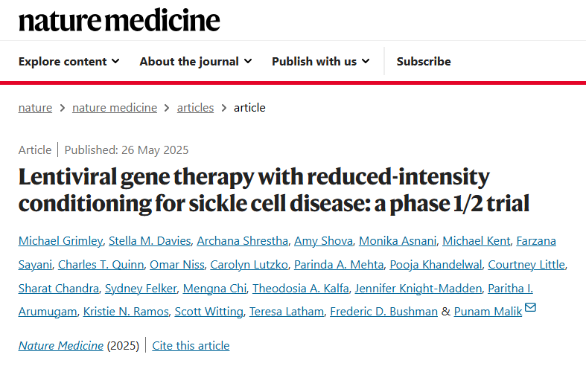This screenshot has height=366, width=586.
Task: Click author Theodosia A. Kalfa
Action: (301, 289)
